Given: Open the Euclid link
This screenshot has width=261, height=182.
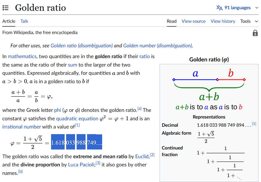Looking at the screenshot, I should tap(142, 156).
